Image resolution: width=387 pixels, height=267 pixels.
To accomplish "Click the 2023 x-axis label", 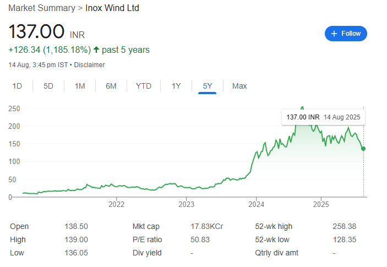I will point(186,204).
